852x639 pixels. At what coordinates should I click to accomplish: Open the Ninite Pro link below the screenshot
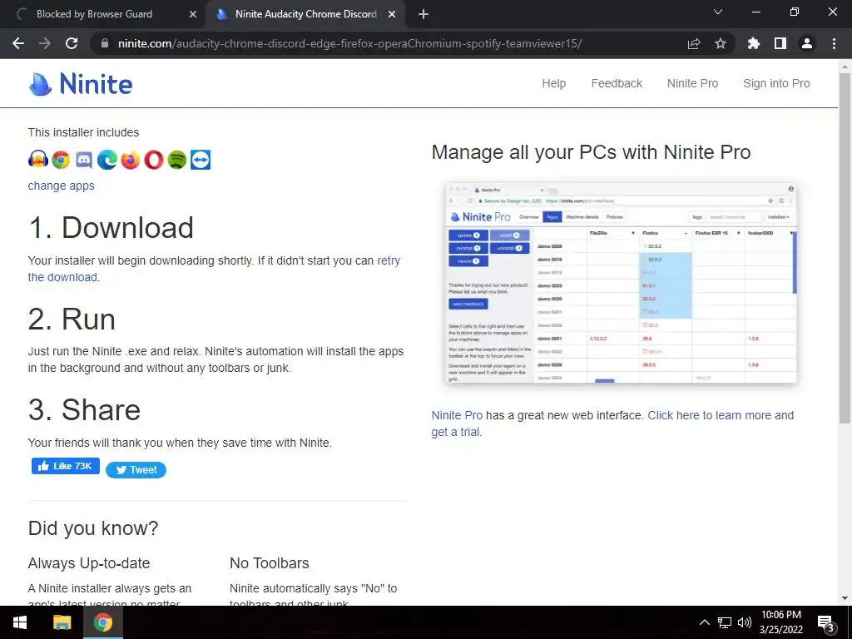pos(457,415)
